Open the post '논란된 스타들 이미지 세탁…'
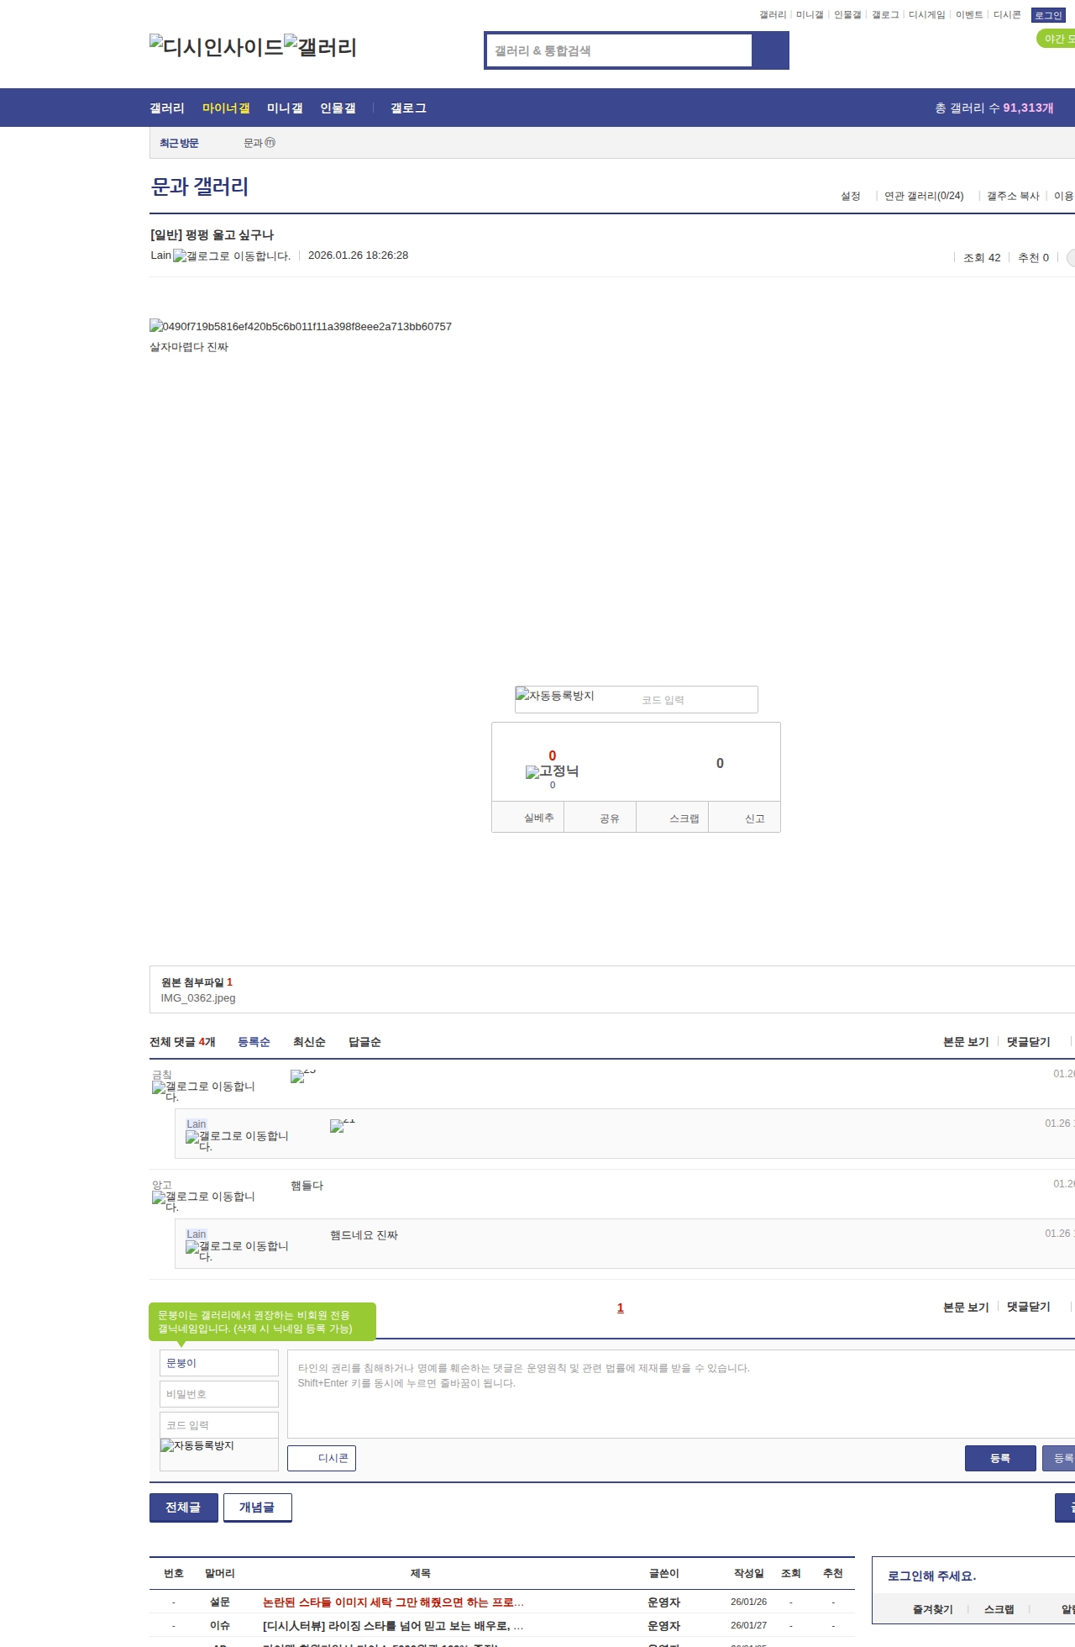Image resolution: width=1075 pixels, height=1647 pixels. pos(393,1602)
